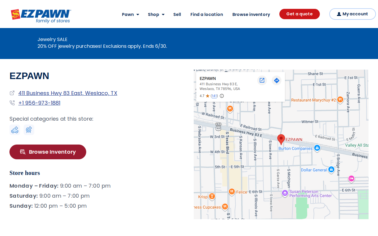The image size is (378, 236).
Task: Open Browse inventory in top navigation
Action: click(251, 14)
